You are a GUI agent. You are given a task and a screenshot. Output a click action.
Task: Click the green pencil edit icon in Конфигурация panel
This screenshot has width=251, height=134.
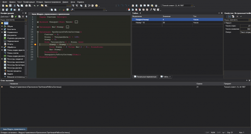[16, 16]
